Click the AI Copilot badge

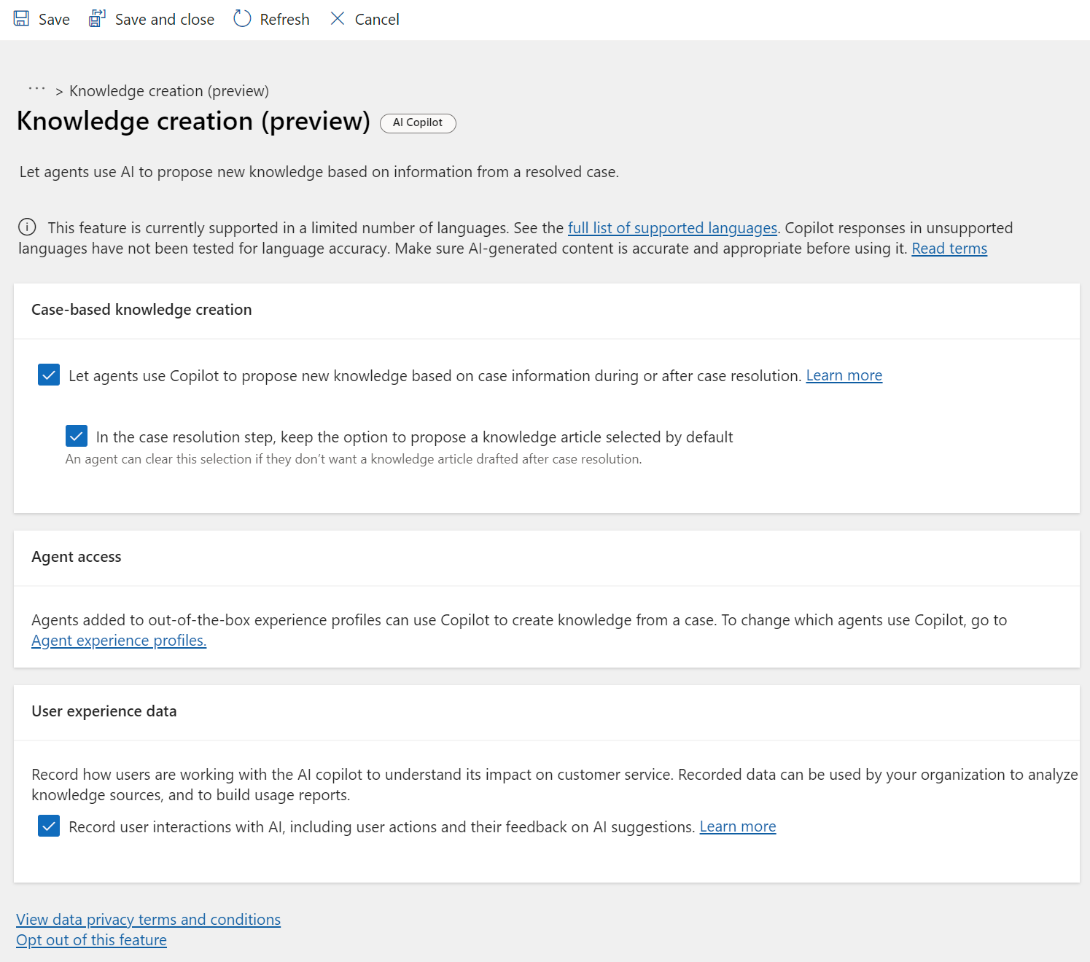pyautogui.click(x=418, y=122)
